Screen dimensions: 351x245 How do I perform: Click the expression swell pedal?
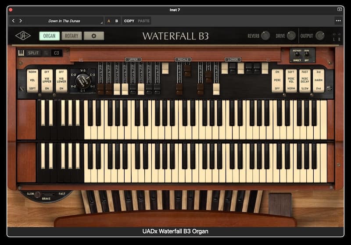pyautogui.click(x=280, y=205)
